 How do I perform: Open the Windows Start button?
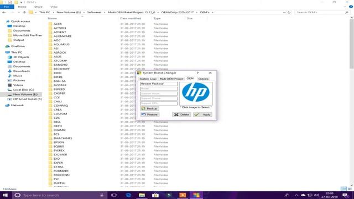click(x=6, y=195)
